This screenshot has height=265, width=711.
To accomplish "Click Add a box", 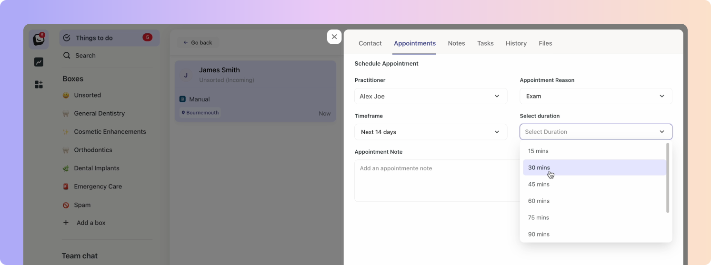I will tap(91, 223).
